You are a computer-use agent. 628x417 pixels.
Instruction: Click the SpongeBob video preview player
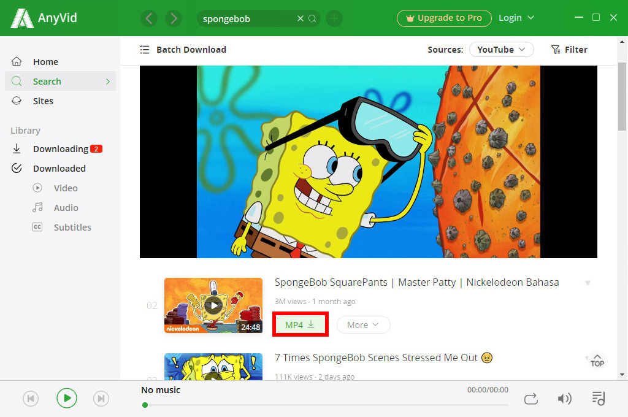click(368, 161)
